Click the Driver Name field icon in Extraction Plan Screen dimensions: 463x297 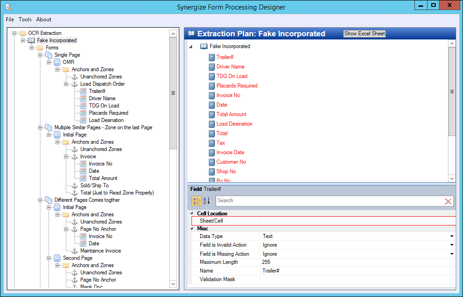211,67
